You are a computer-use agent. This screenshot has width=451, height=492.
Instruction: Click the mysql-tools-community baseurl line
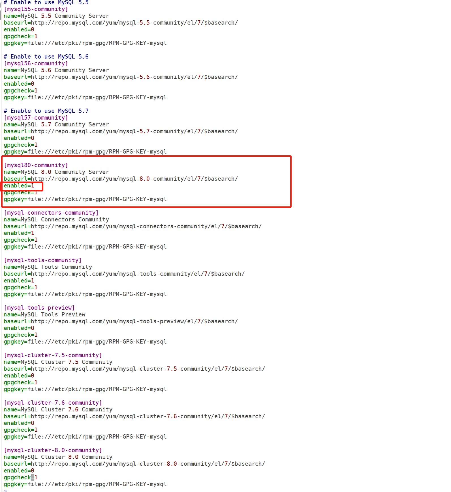click(124, 274)
